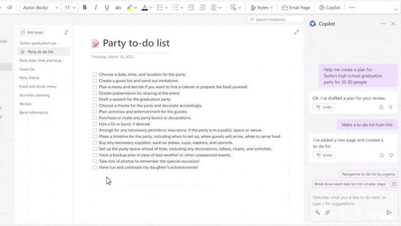
Task: Open bullet list style dropdown arrow
Action: click(166, 8)
